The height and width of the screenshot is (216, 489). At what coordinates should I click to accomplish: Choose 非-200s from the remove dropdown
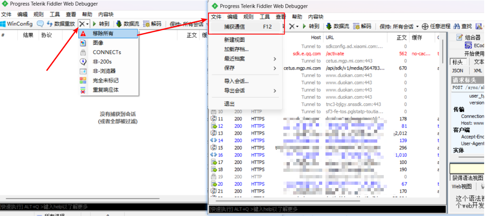[x=108, y=62]
